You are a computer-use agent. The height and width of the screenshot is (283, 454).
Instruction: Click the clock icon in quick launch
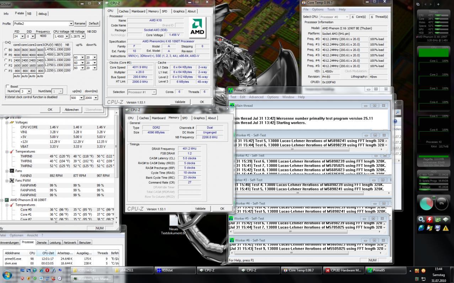click(x=59, y=278)
